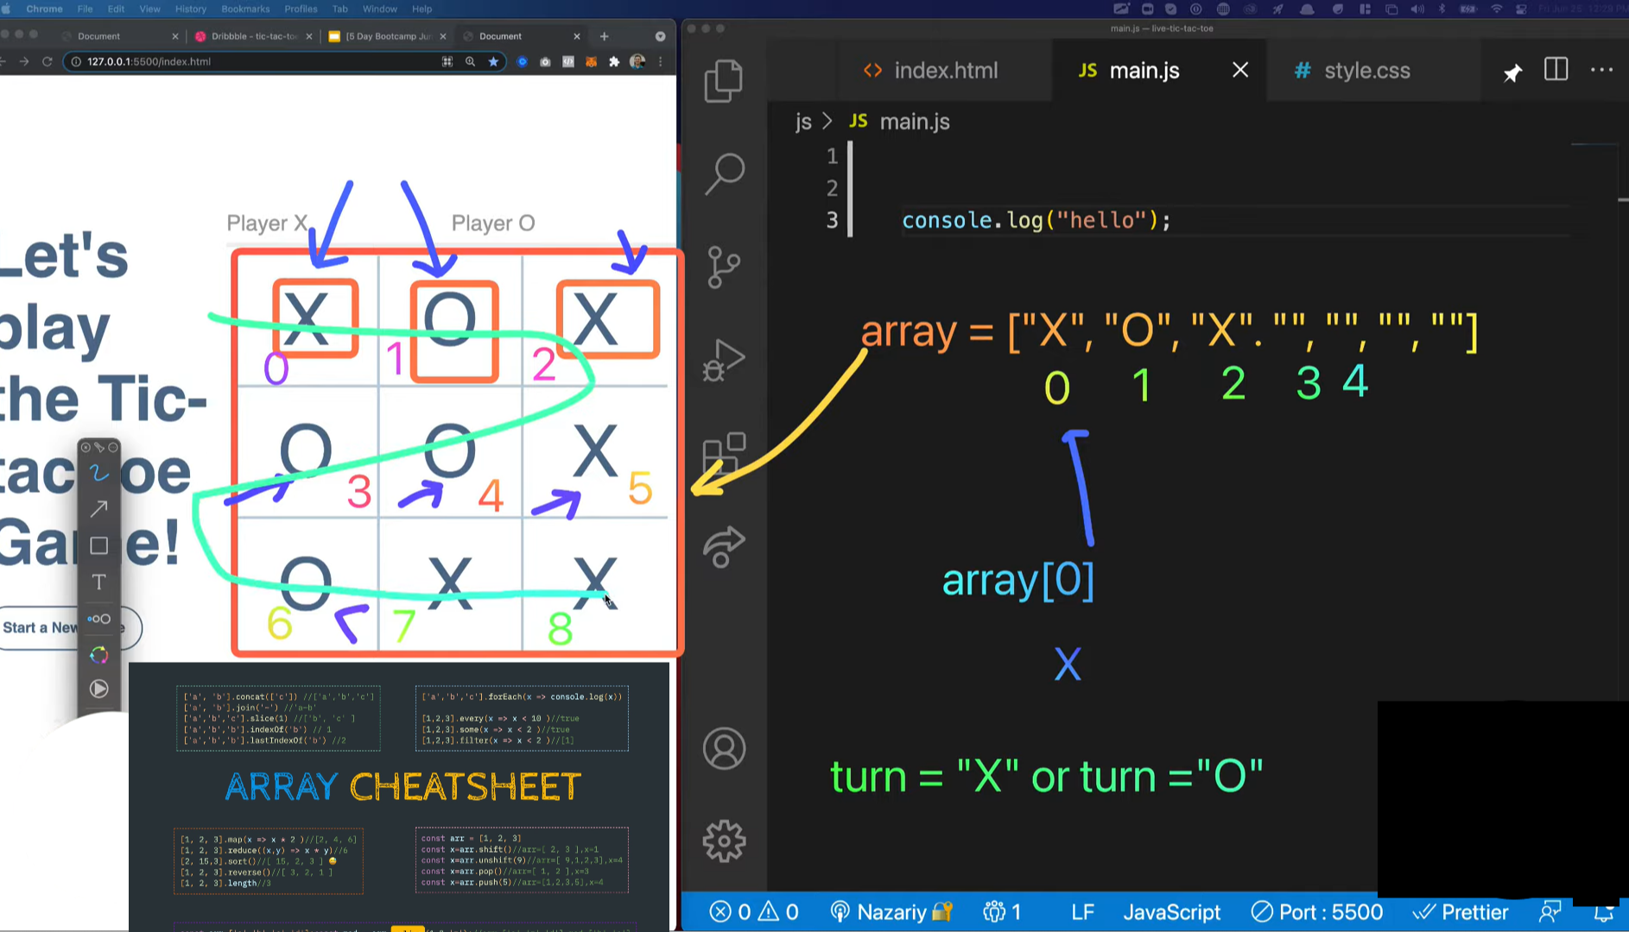The width and height of the screenshot is (1629, 932).
Task: Select the curved pen drawing tool
Action: coord(98,472)
